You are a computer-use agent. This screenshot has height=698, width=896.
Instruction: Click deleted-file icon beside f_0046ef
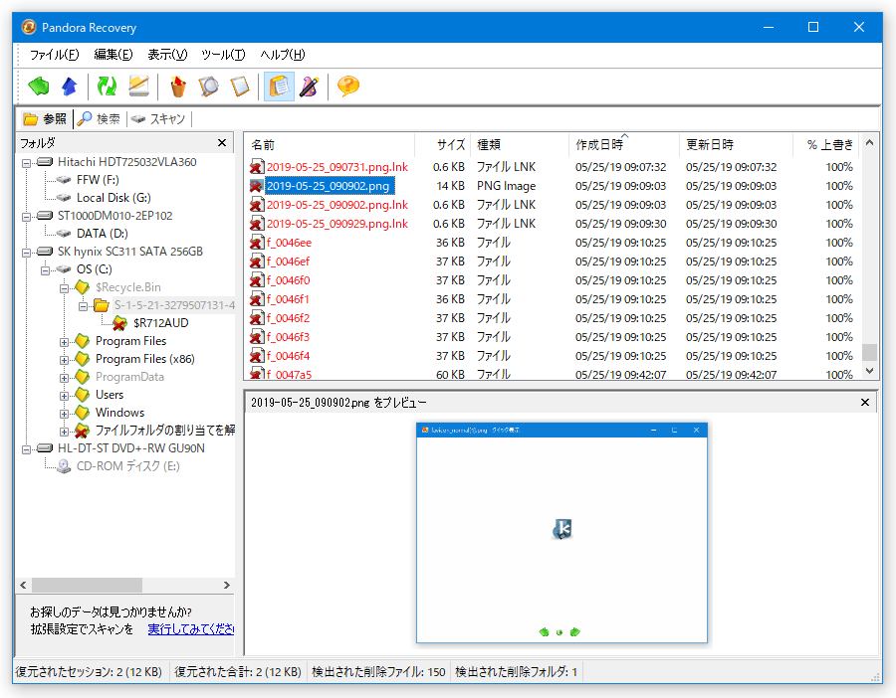pos(257,262)
